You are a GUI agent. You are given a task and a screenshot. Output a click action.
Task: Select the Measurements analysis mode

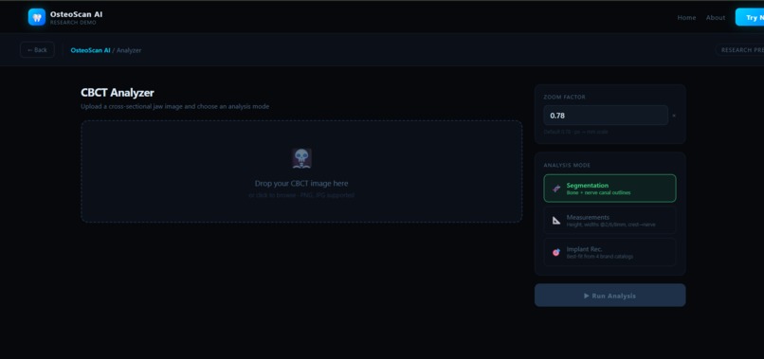pos(609,220)
